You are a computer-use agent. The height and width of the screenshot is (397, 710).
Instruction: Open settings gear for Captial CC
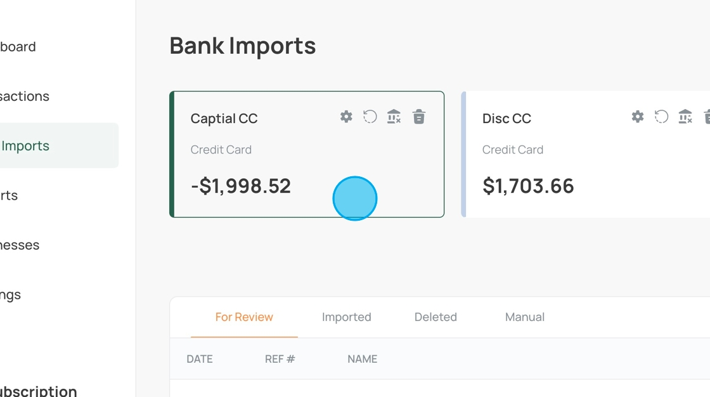pos(346,117)
